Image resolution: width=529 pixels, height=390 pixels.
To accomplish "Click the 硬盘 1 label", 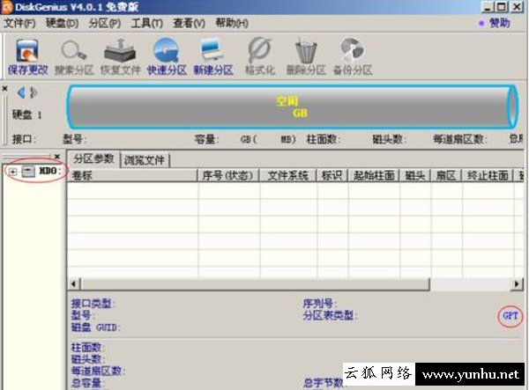I will pyautogui.click(x=27, y=114).
